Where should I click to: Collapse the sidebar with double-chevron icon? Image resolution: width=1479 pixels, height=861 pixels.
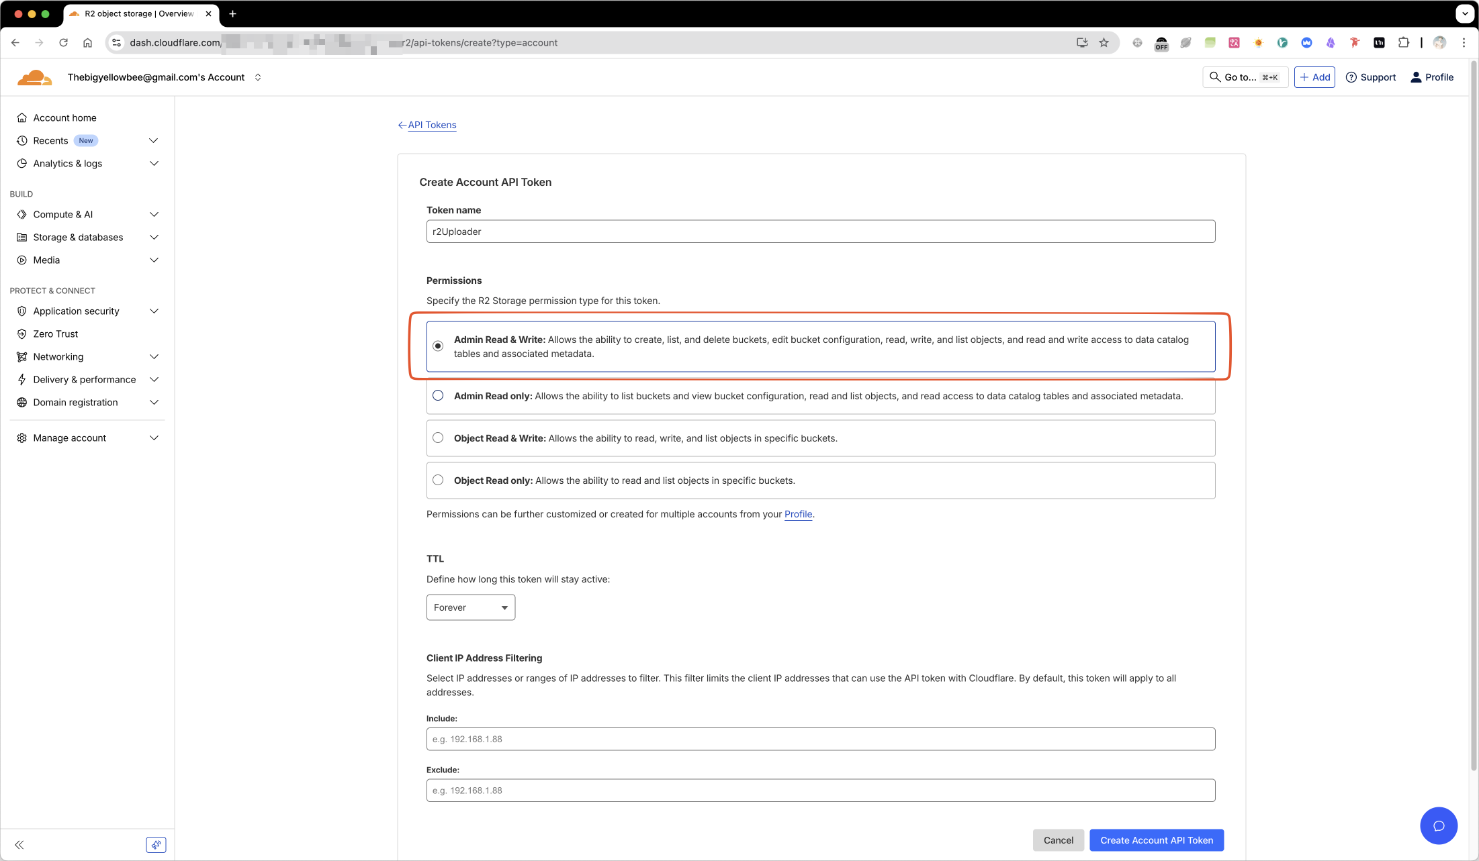point(19,845)
